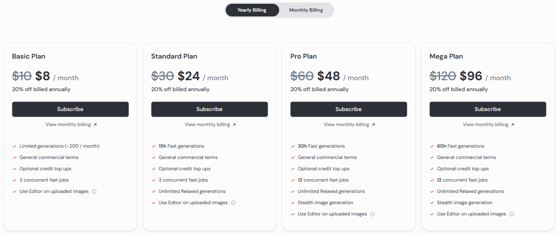Viewport: 558px width, 235px height.
Task: Click info icon on Mega Plan Editor feature
Action: click(511, 214)
